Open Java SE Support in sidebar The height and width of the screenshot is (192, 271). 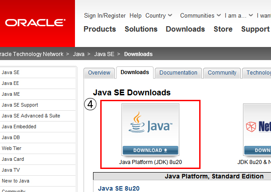point(37,105)
